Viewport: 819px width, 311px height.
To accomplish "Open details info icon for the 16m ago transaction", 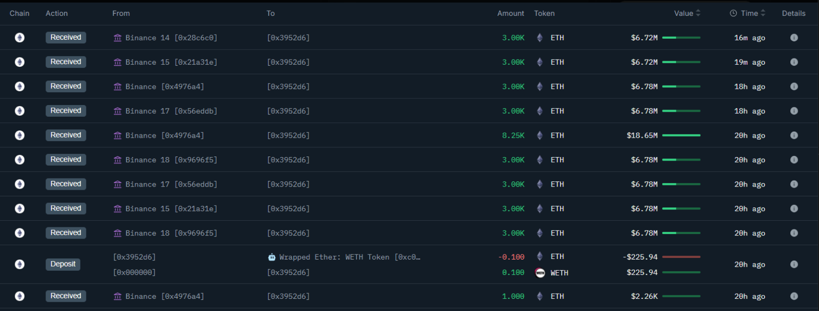I will (794, 38).
